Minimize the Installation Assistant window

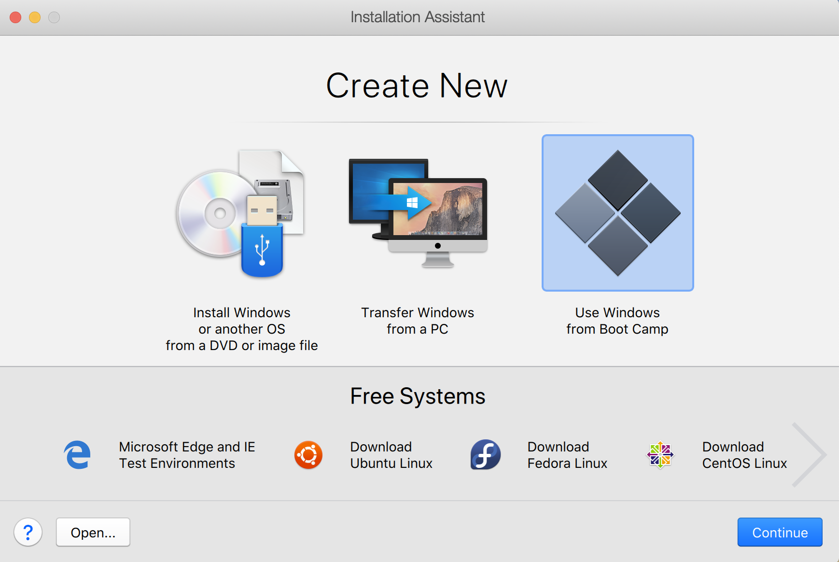(35, 17)
